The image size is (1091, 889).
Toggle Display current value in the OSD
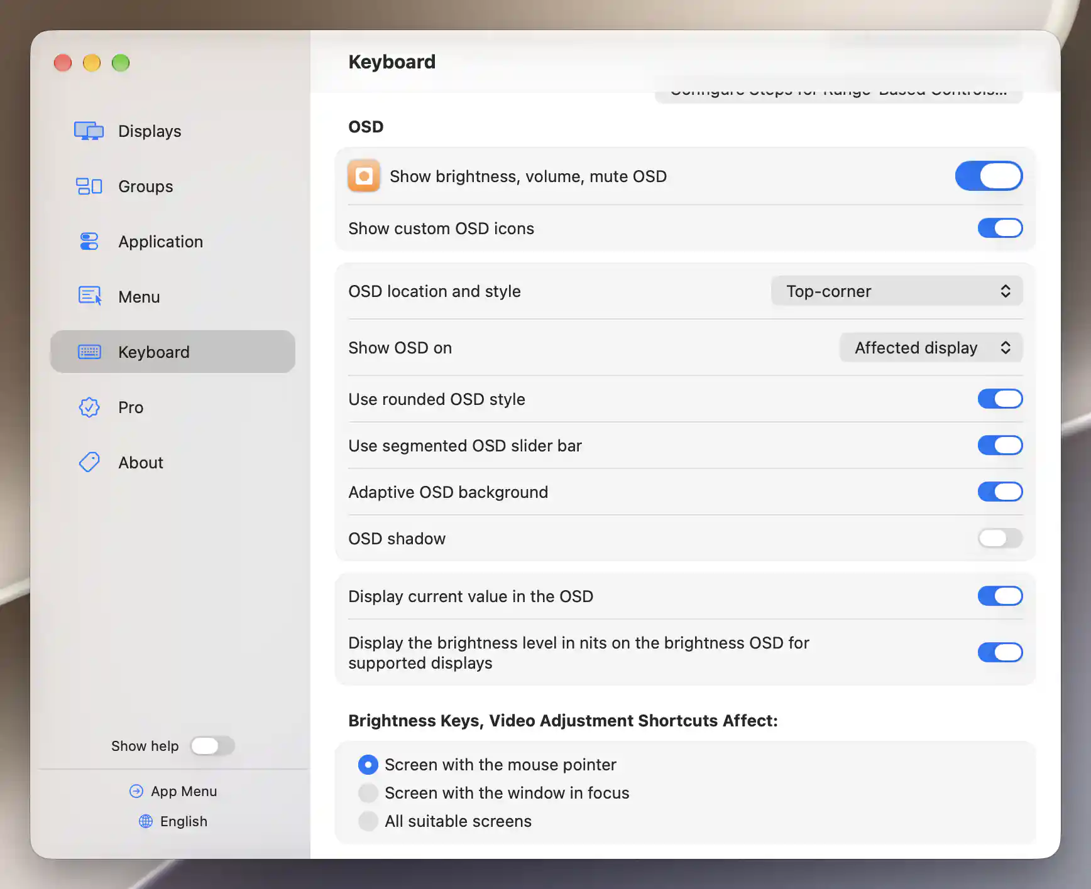pyautogui.click(x=1000, y=596)
